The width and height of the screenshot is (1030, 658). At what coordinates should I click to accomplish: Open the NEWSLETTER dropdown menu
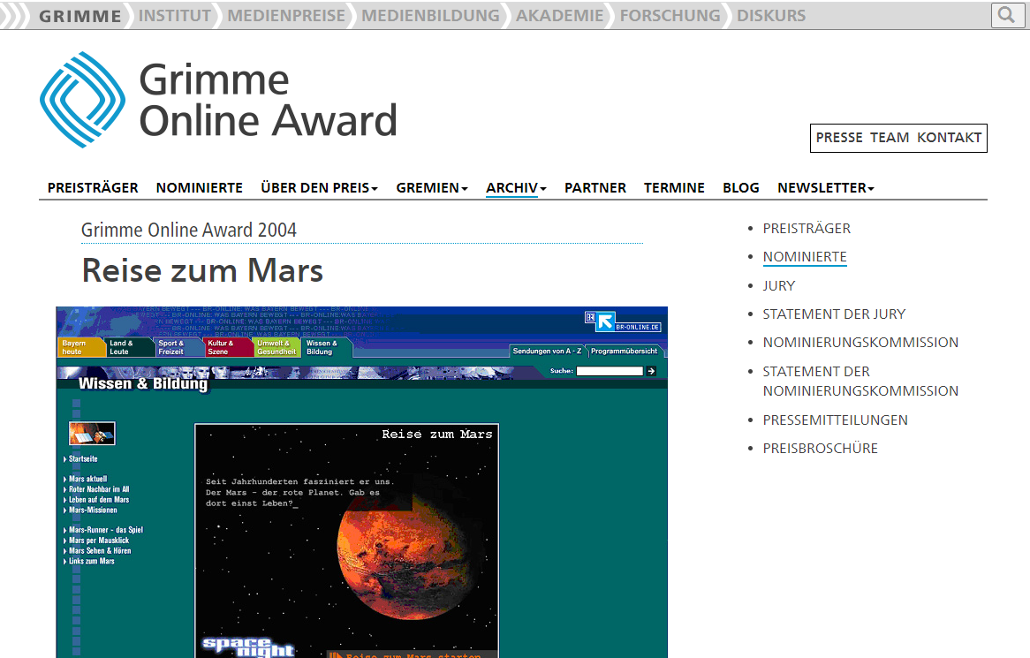826,188
